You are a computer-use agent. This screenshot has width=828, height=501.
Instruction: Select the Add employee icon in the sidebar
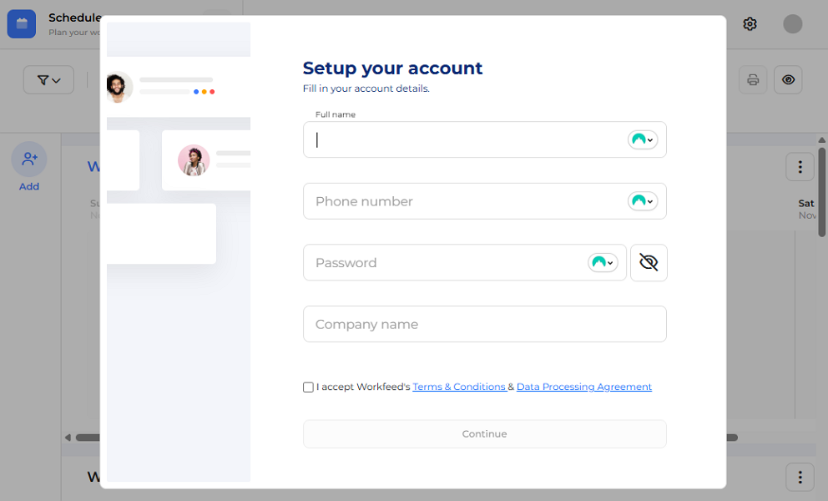(x=28, y=159)
